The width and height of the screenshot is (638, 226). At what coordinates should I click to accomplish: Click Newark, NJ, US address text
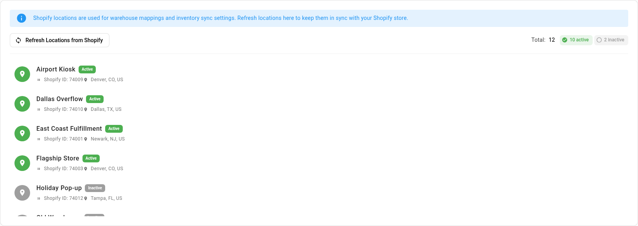click(x=108, y=139)
